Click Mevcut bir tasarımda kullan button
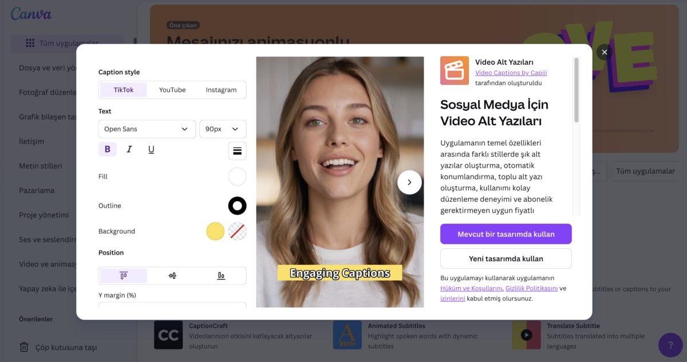Screen dimensions: 687x362 pos(506,234)
